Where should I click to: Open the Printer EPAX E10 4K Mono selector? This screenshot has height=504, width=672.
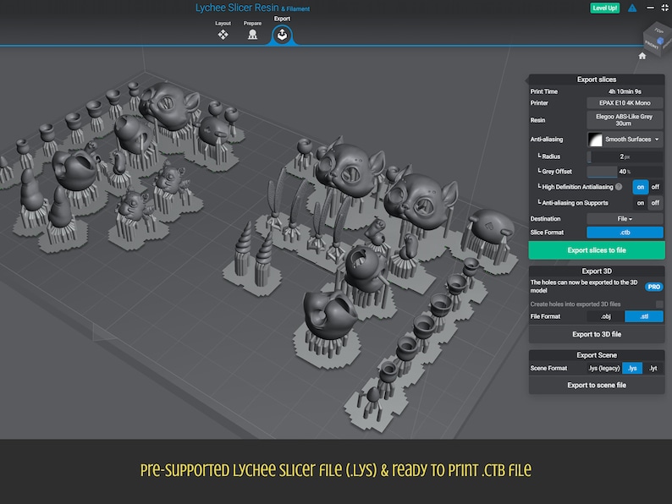tap(625, 103)
